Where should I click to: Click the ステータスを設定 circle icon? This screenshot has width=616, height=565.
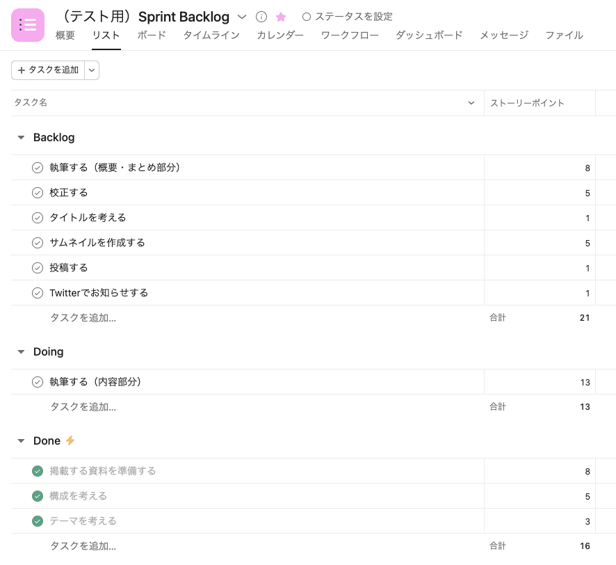click(x=307, y=17)
